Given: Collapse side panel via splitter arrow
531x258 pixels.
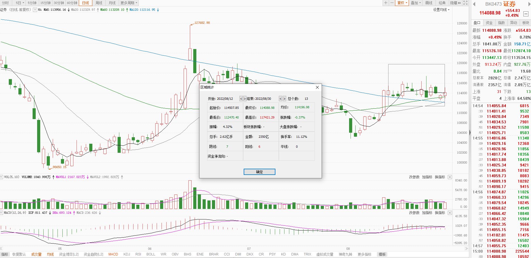Looking at the screenshot, I should pyautogui.click(x=470, y=132).
